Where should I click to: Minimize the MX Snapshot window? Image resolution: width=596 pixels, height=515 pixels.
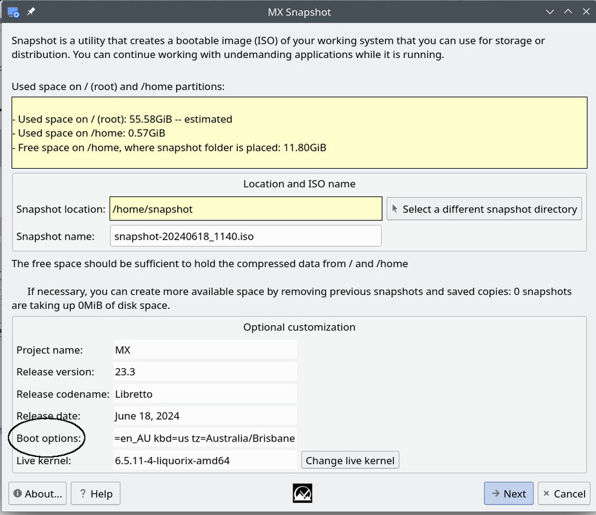tap(550, 12)
